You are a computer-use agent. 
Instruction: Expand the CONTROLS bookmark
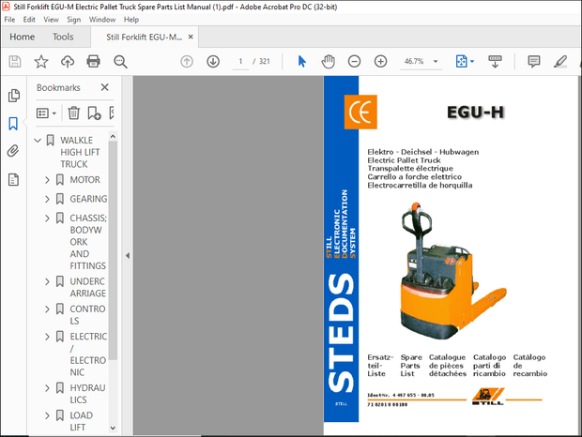[x=47, y=309]
